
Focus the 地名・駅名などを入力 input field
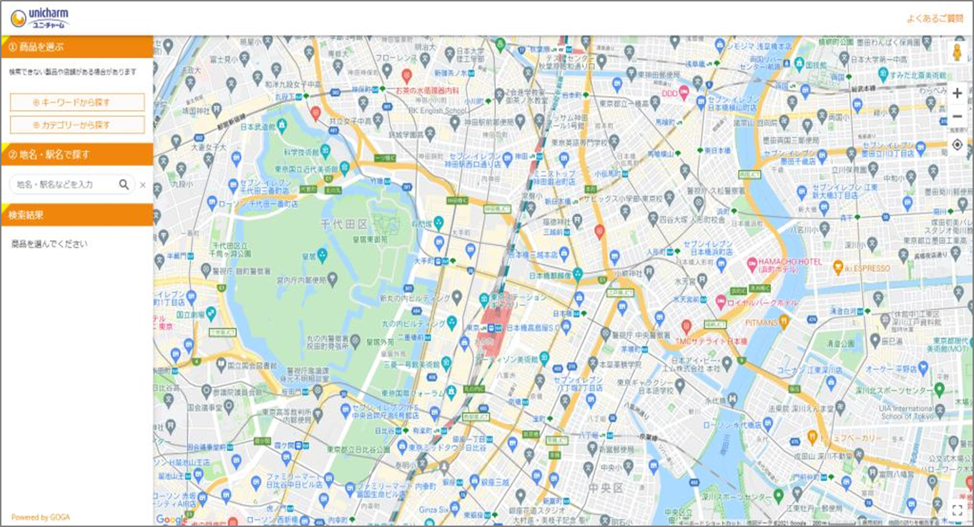[x=63, y=184]
